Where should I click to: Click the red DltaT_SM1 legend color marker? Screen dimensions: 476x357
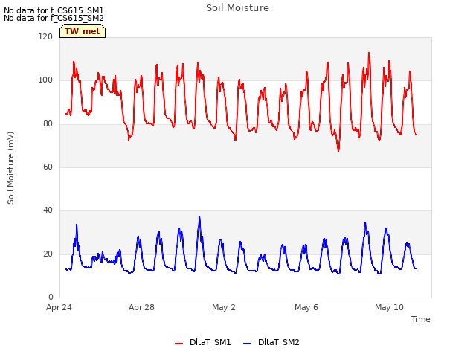178,344
